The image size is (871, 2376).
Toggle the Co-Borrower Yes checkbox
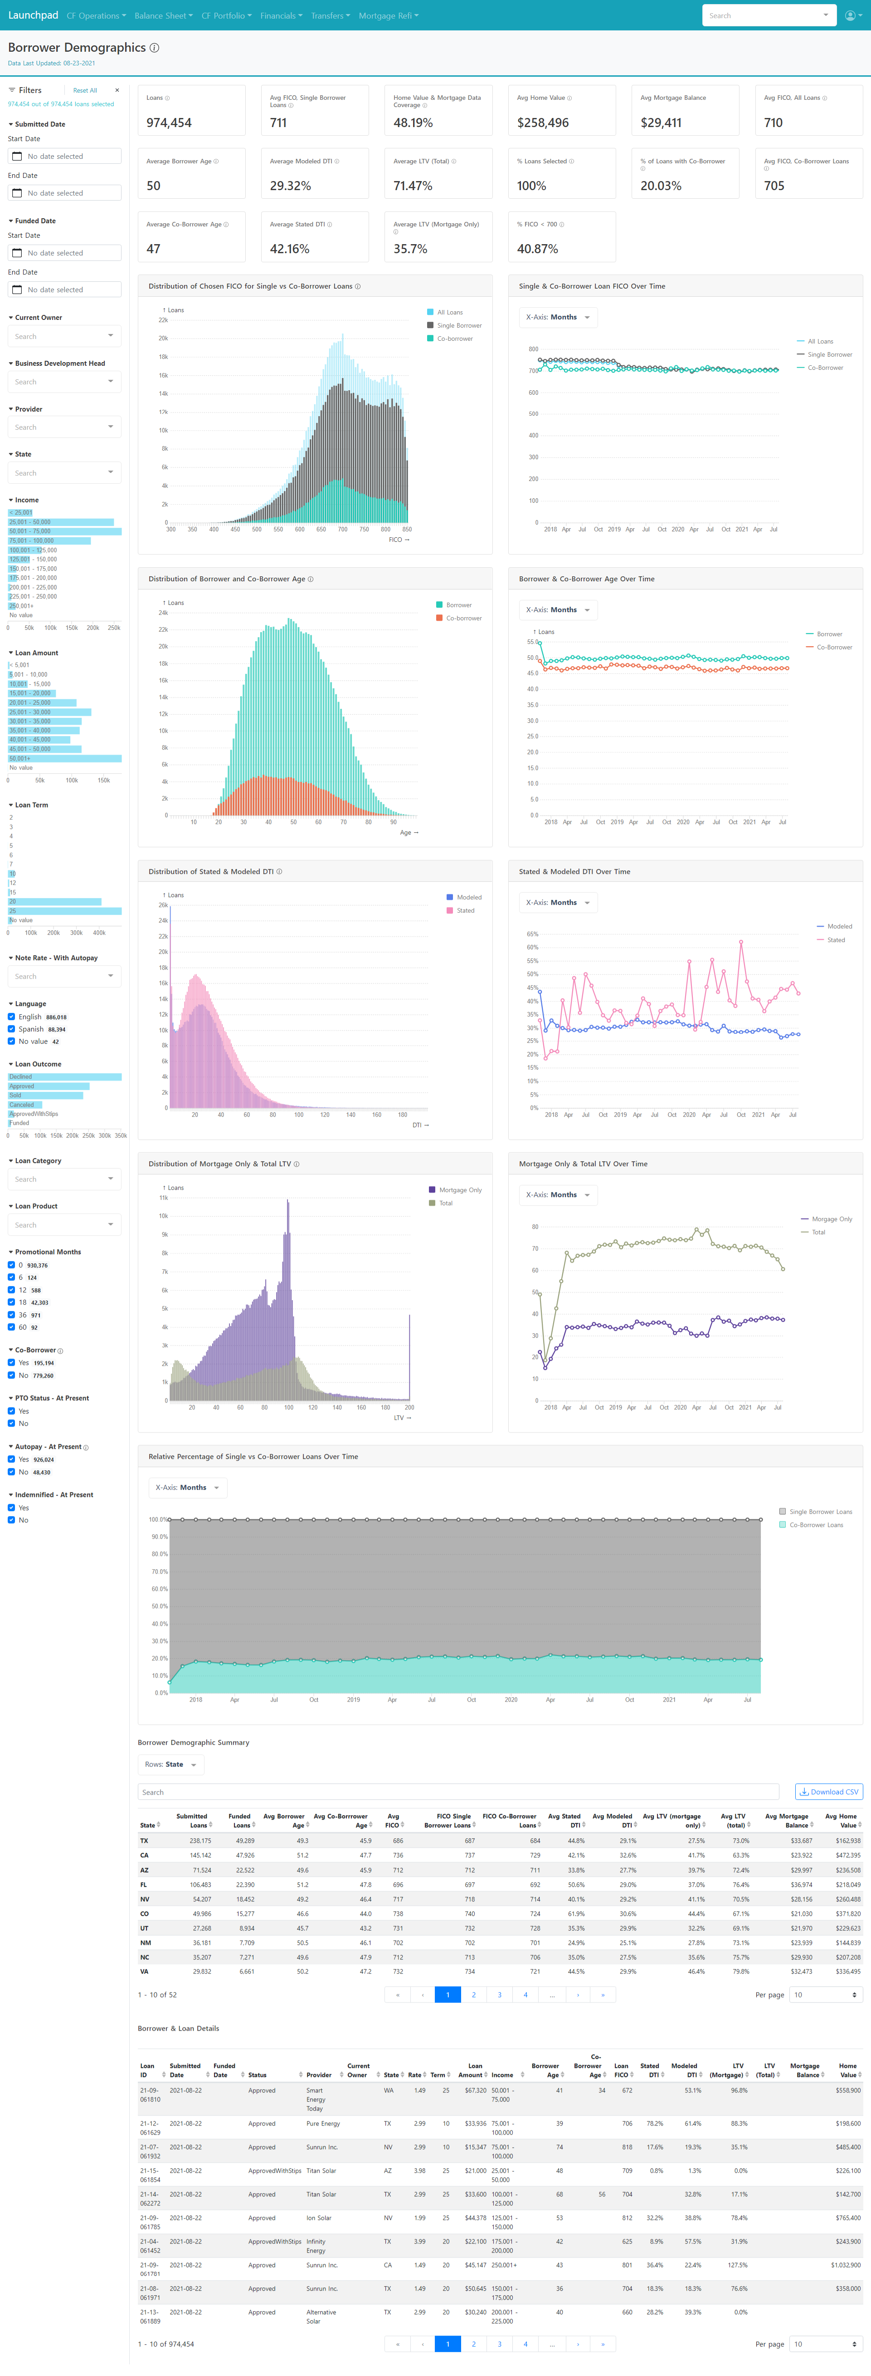coord(11,1362)
